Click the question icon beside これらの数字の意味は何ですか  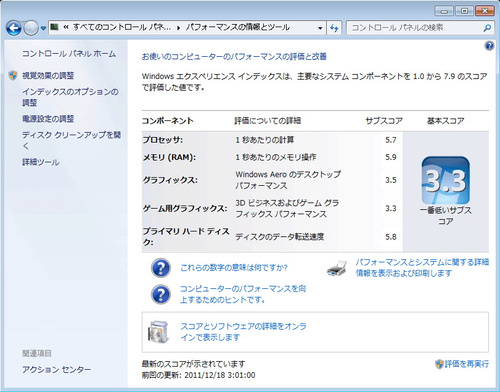(x=160, y=268)
